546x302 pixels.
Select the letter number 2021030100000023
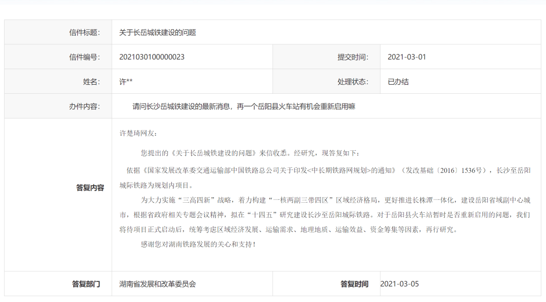pos(152,56)
